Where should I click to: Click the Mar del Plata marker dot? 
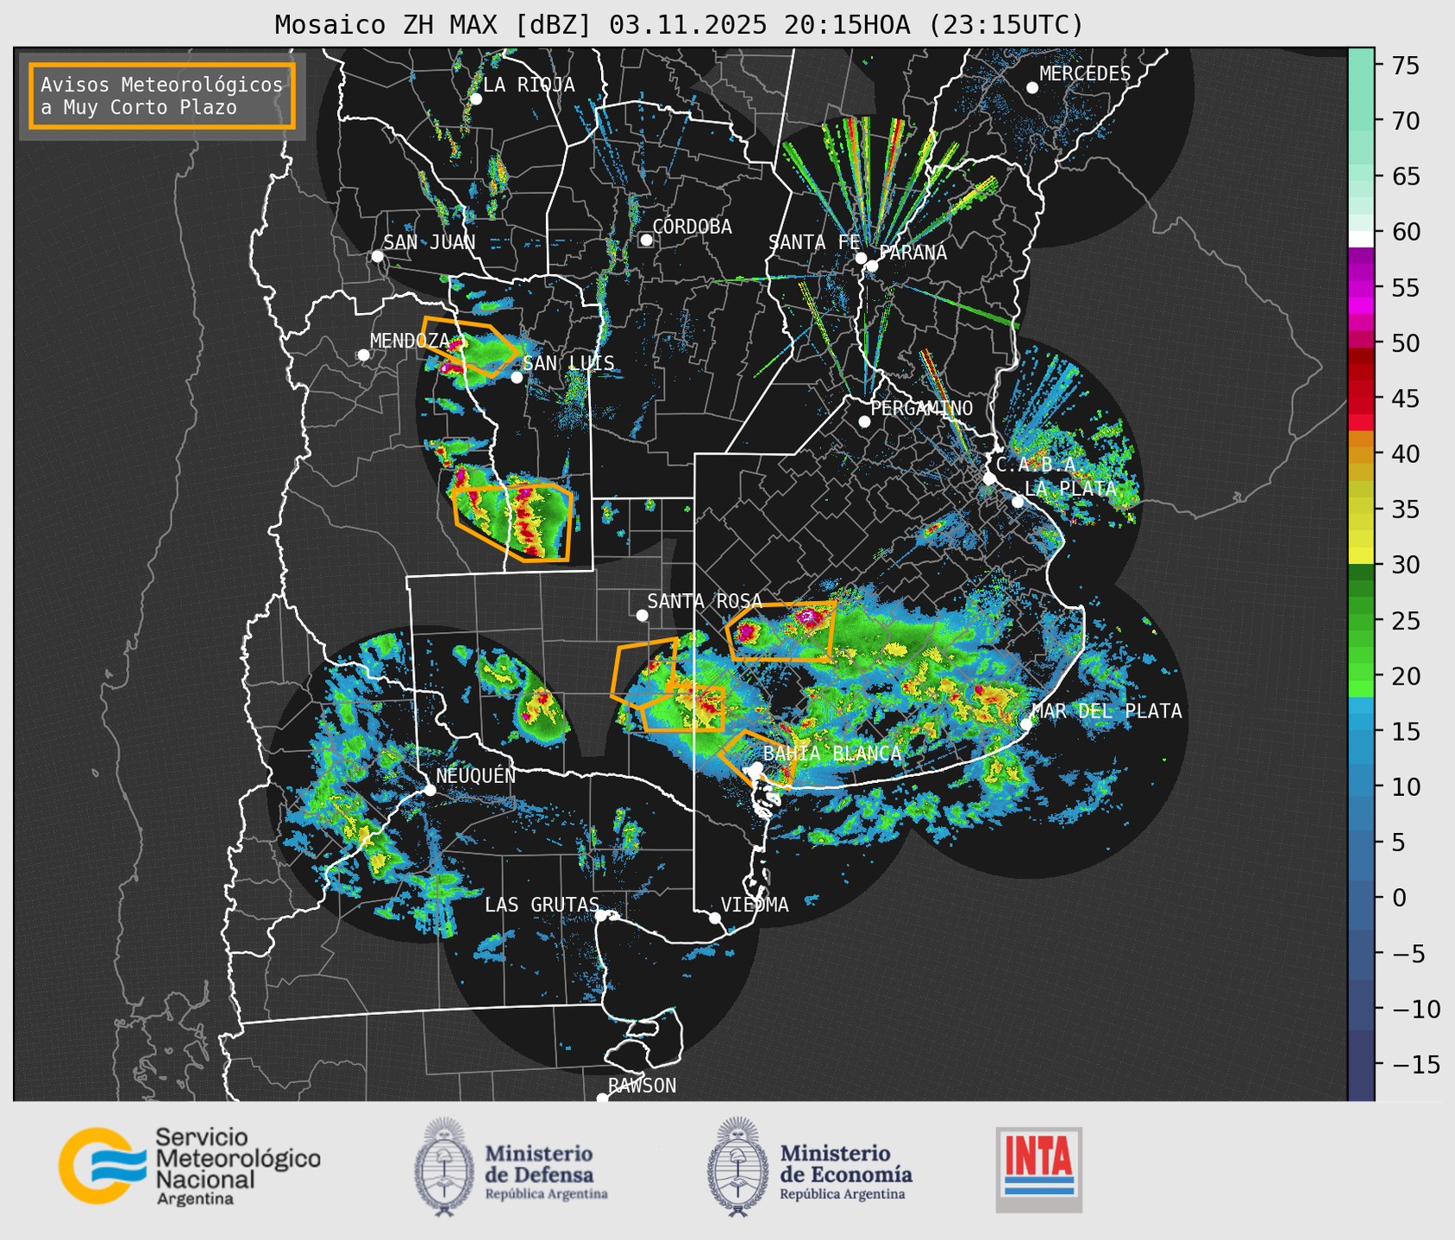click(x=1025, y=723)
